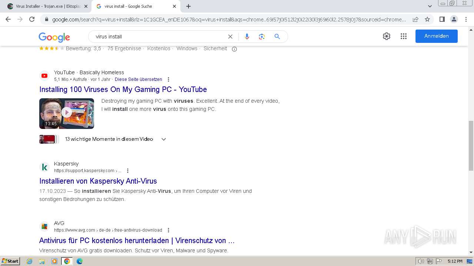Image resolution: width=474 pixels, height=266 pixels.
Task: Click the YouTube · Basically Homeless source text
Action: tap(89, 72)
